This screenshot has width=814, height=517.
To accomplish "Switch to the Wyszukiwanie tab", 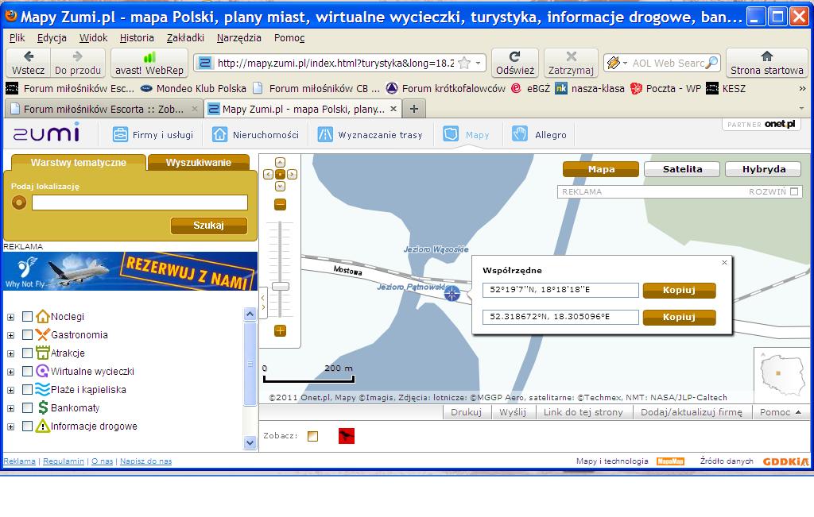I will coord(198,163).
